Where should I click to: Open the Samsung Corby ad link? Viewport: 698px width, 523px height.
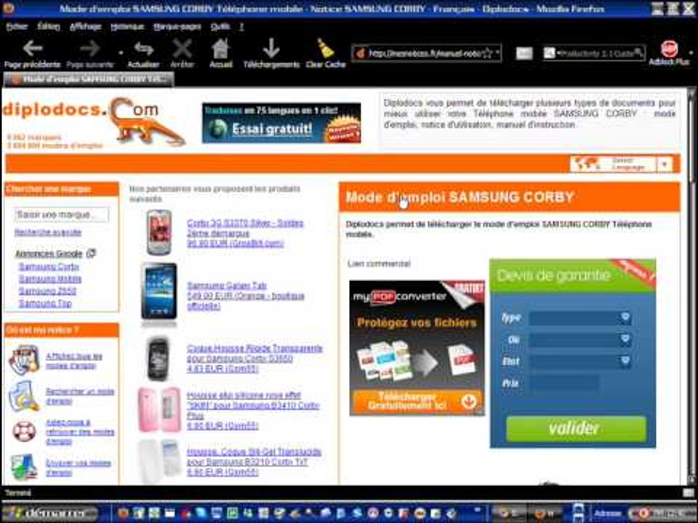click(49, 267)
